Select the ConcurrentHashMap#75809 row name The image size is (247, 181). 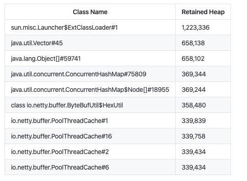click(x=79, y=74)
